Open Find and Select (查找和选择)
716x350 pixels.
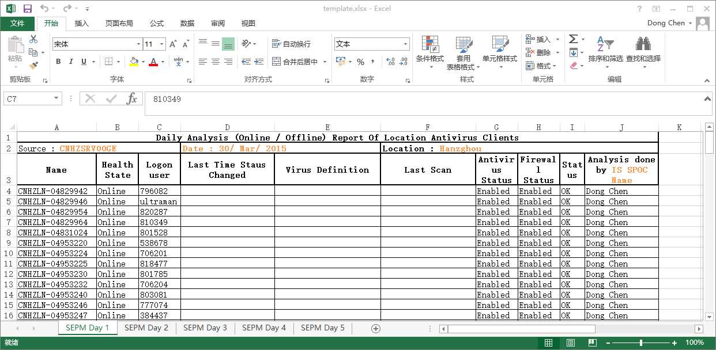643,53
